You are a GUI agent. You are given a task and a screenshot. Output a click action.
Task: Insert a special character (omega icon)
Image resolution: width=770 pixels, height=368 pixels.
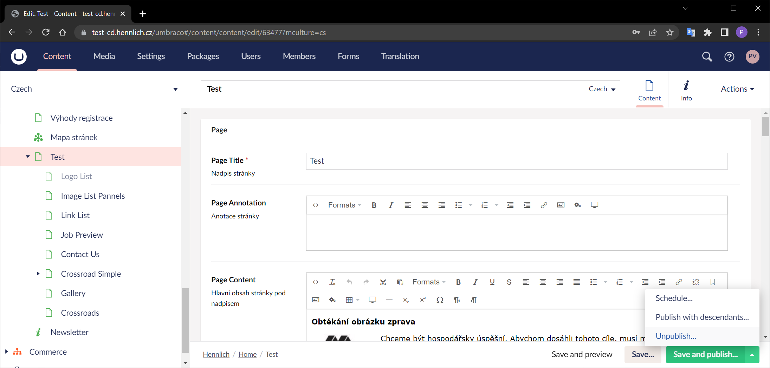click(440, 300)
